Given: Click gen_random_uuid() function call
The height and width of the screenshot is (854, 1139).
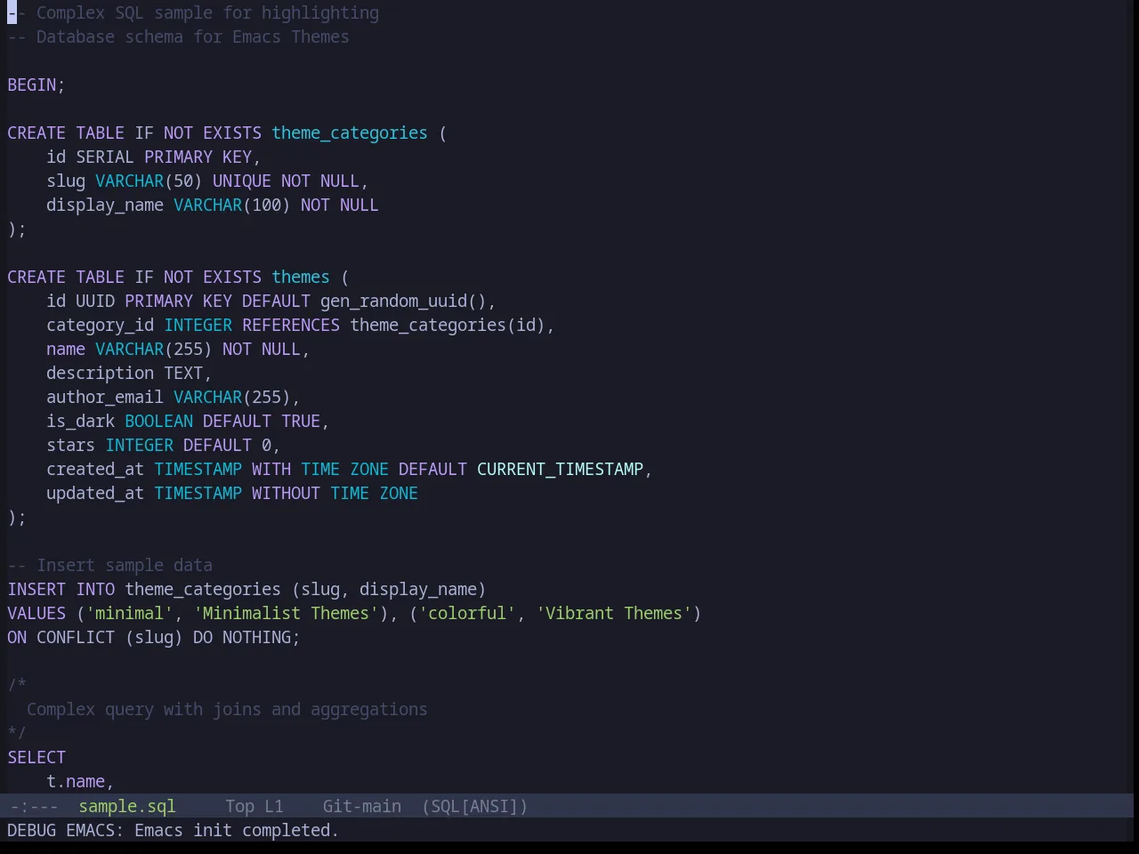Looking at the screenshot, I should click(403, 301).
